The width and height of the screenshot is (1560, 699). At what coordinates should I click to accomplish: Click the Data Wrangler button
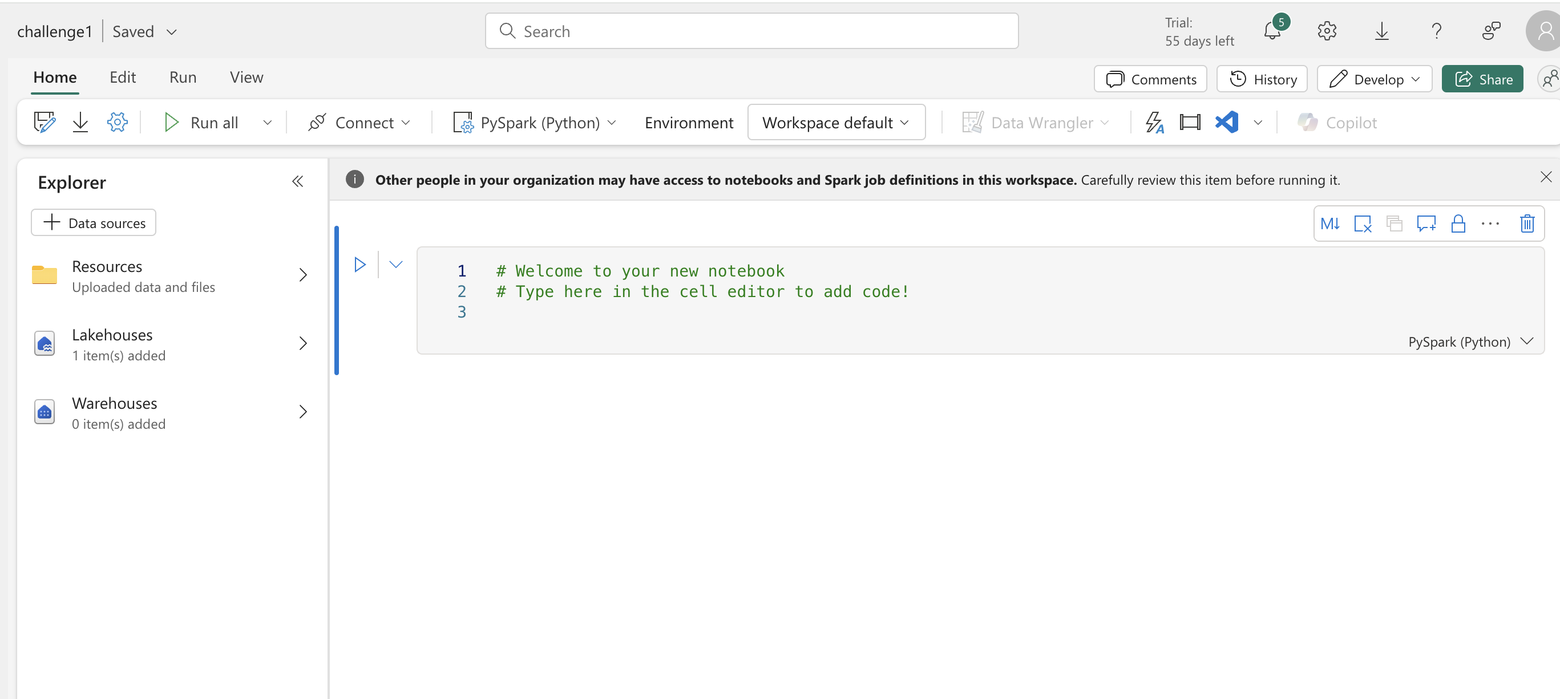coord(1035,122)
